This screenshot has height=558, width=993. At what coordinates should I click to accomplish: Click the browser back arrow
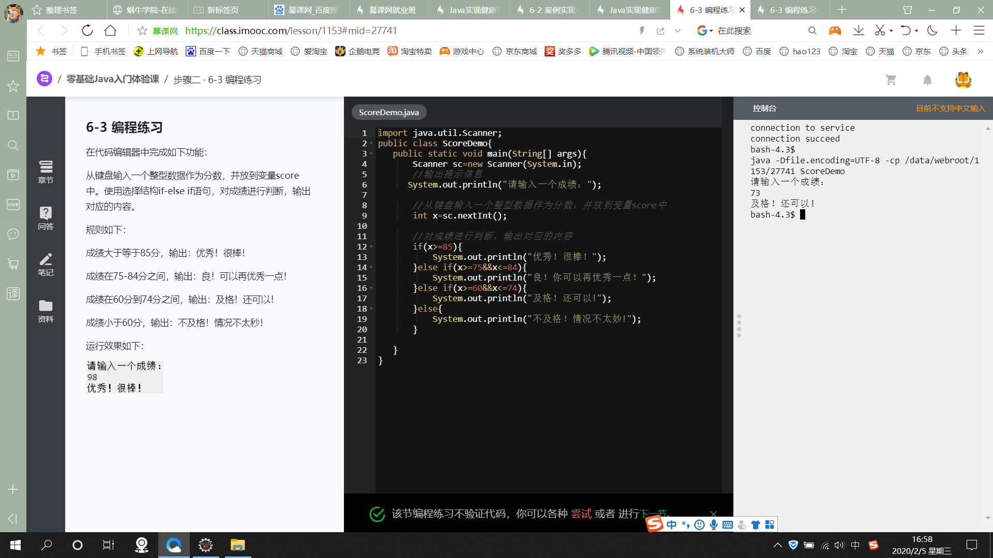click(41, 30)
